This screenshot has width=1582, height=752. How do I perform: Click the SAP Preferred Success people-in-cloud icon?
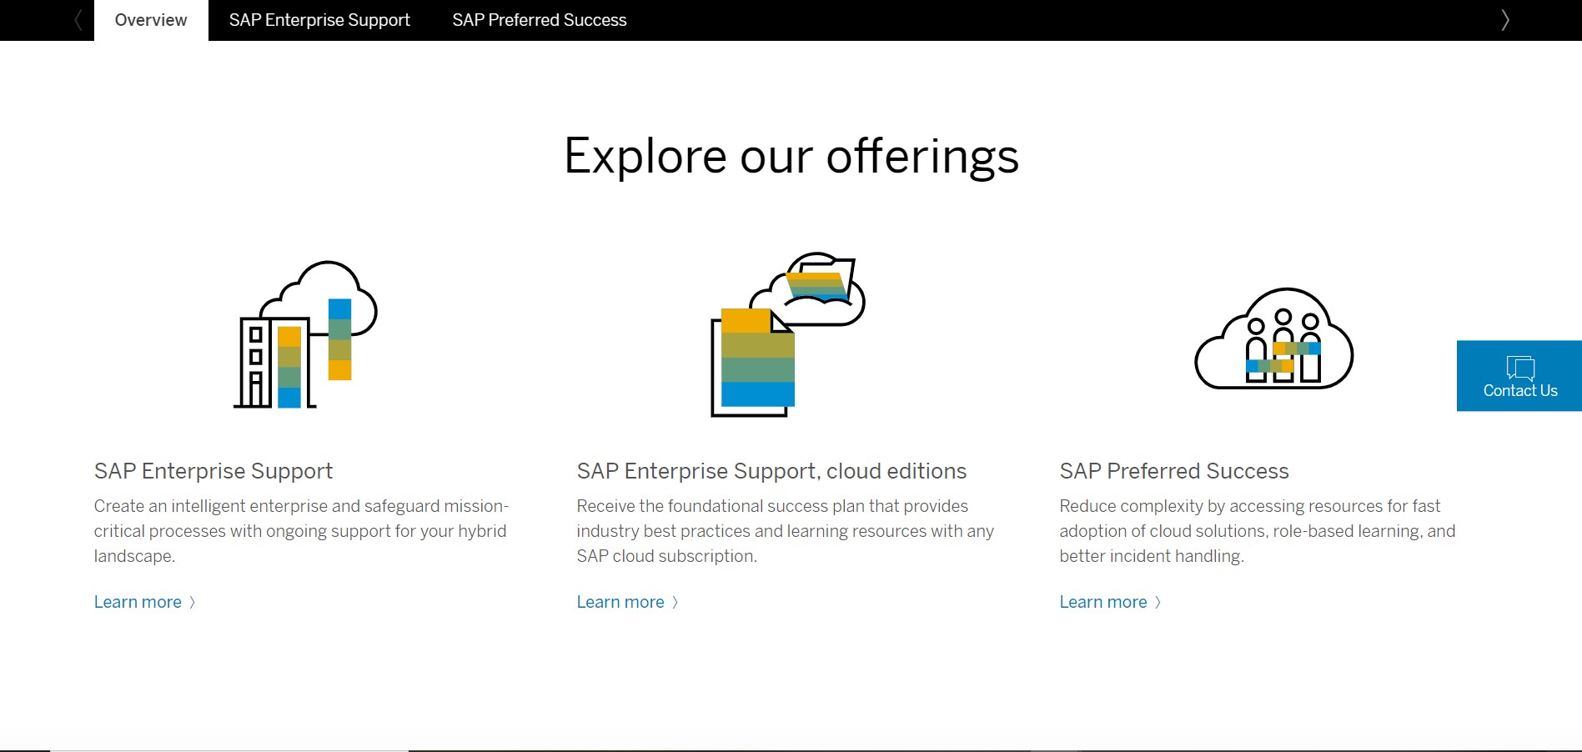(x=1273, y=338)
